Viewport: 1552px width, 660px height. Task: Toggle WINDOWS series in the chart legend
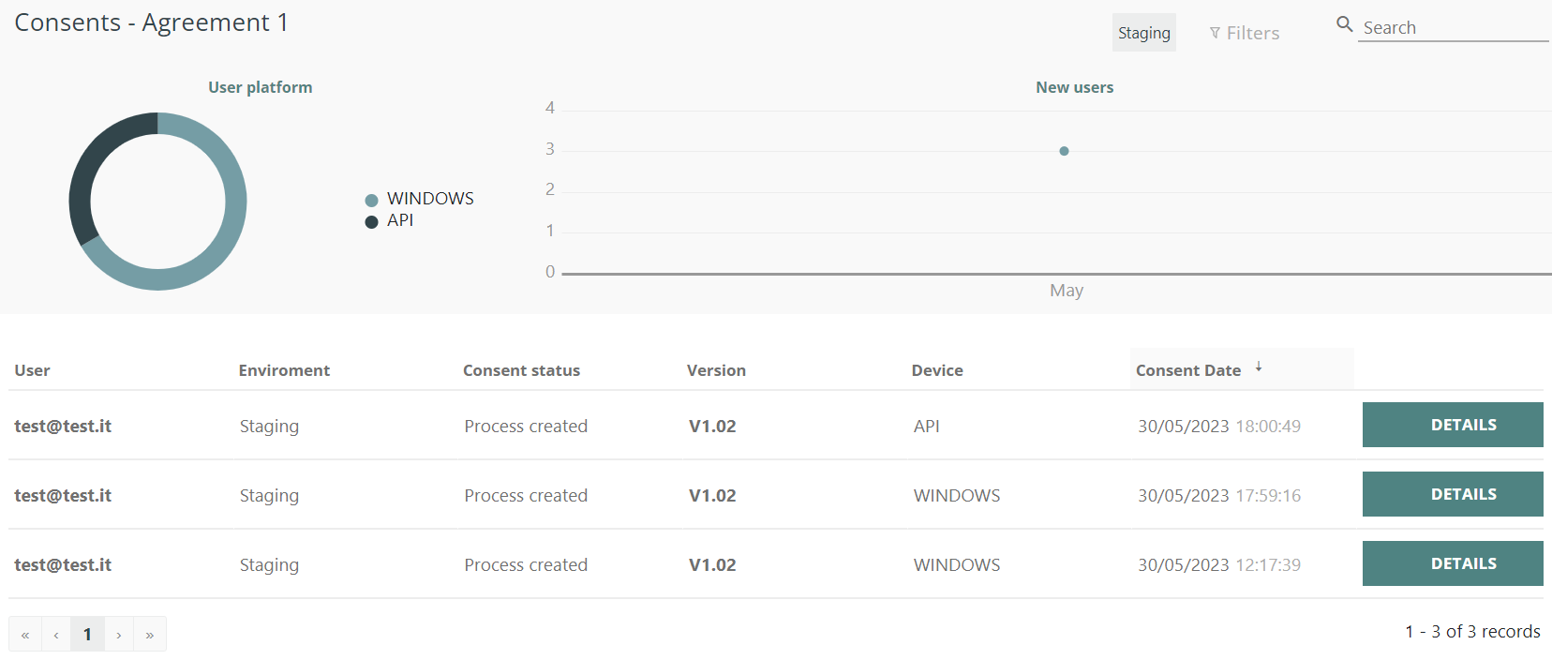coord(429,199)
